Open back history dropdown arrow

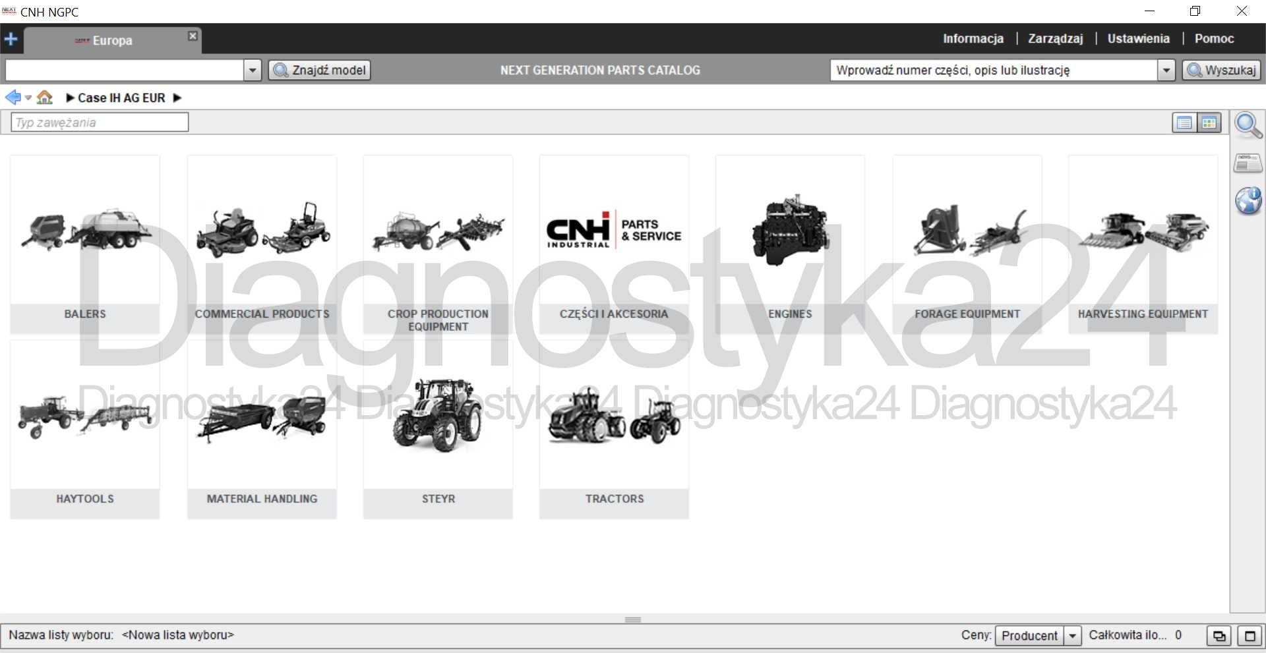point(28,98)
